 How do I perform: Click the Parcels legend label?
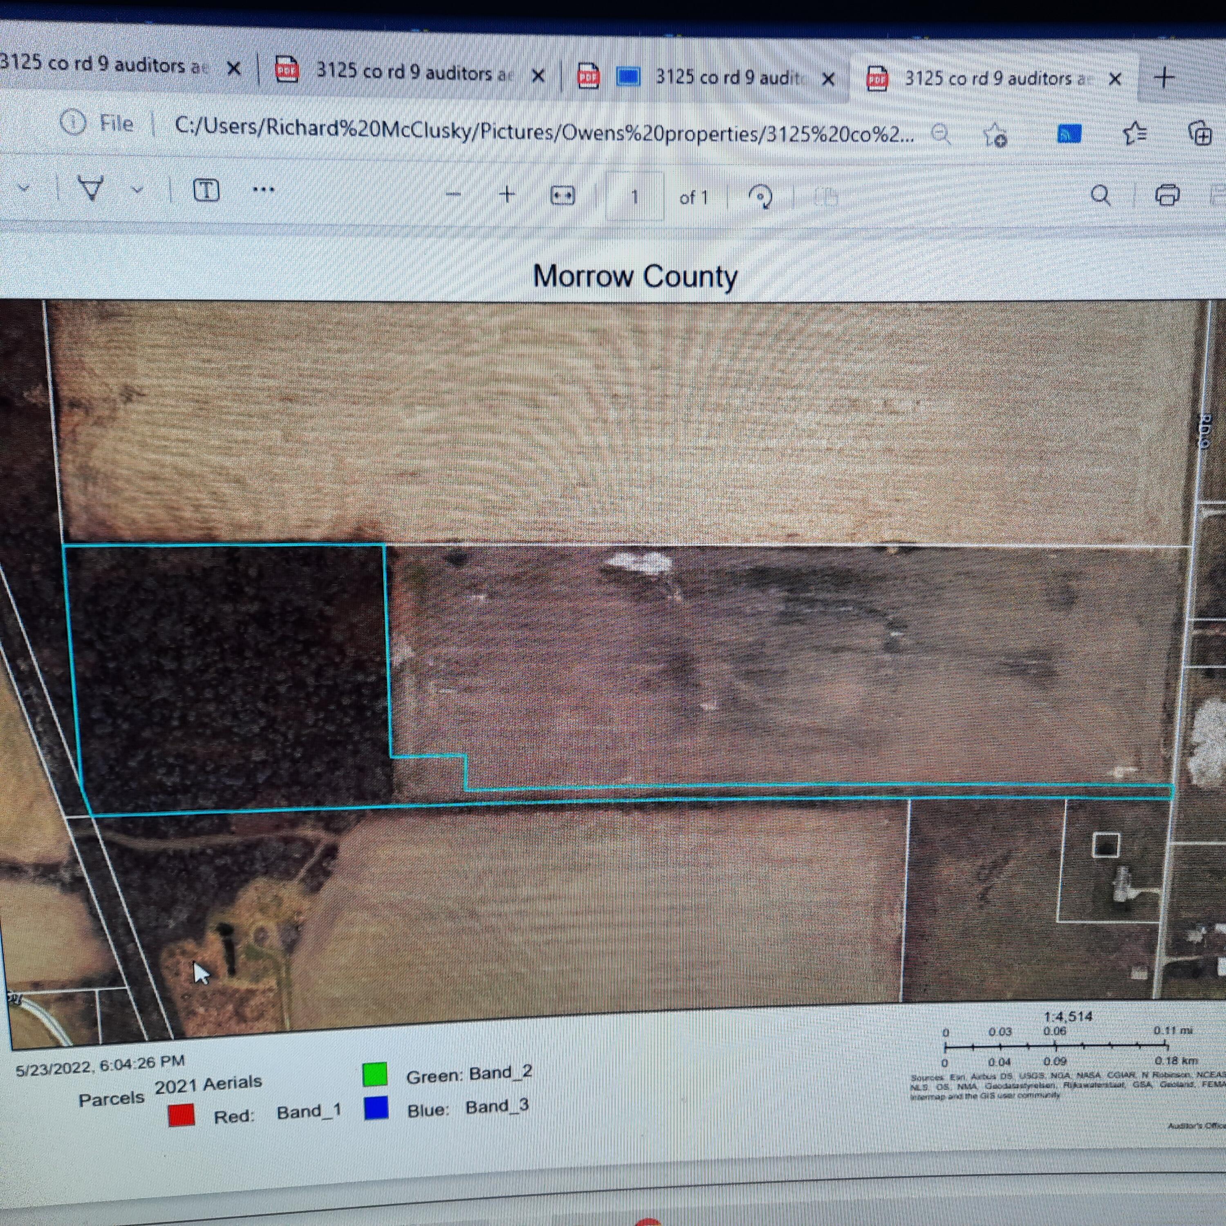pos(112,1099)
